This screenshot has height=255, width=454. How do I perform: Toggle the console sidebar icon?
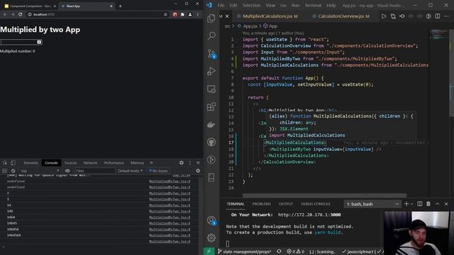pos(5,171)
